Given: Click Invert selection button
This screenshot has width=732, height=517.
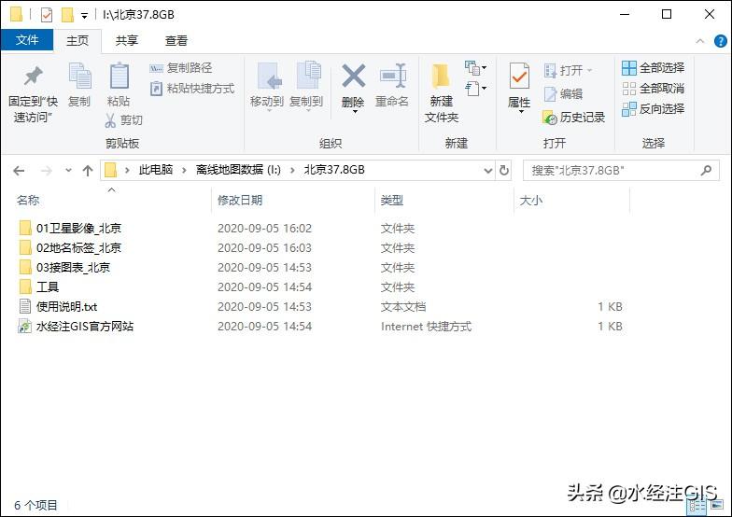Looking at the screenshot, I should point(653,109).
